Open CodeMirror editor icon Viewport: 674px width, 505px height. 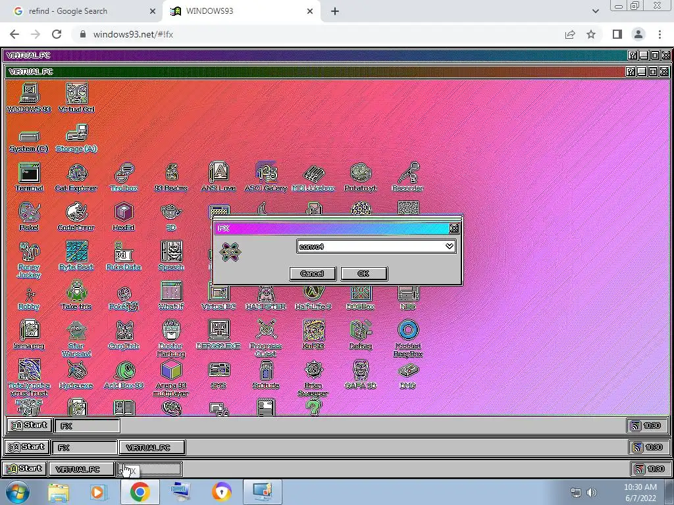click(76, 216)
